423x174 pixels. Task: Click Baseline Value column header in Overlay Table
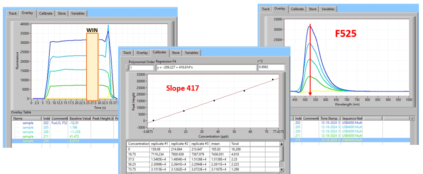tap(79, 118)
